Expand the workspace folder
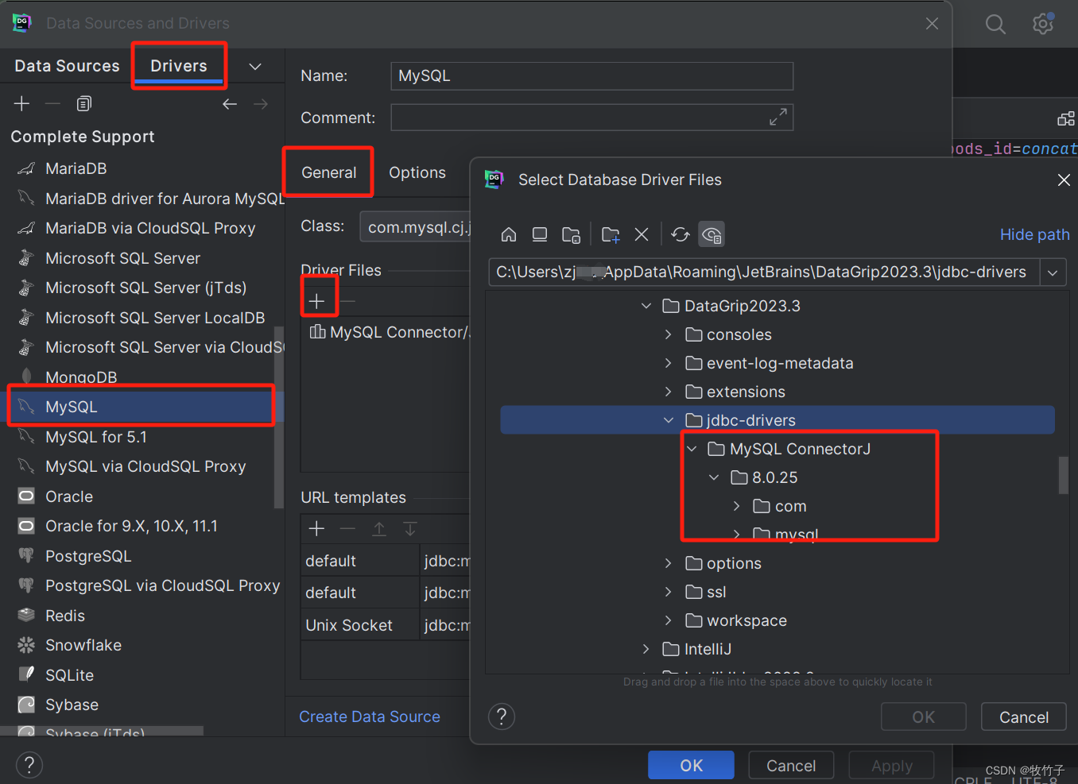1078x784 pixels. pos(669,620)
